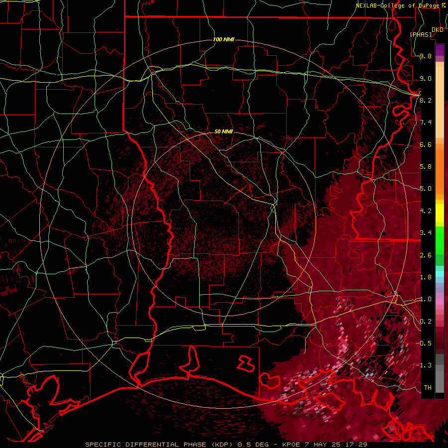
Task: Click the 3.4 value on color scale
Action: click(426, 233)
